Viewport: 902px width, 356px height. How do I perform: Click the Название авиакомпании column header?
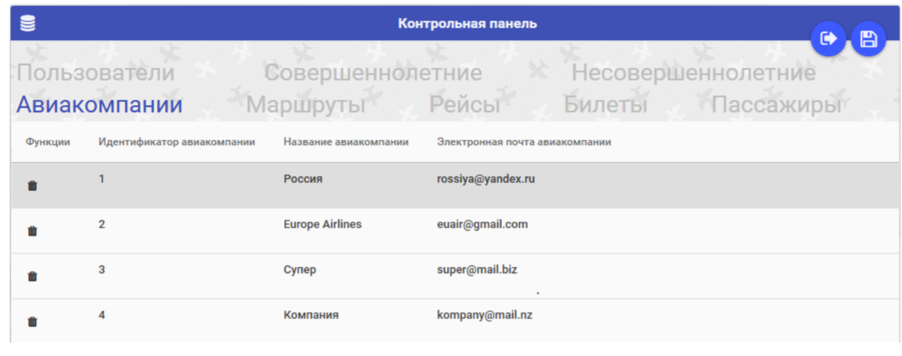[x=346, y=142]
